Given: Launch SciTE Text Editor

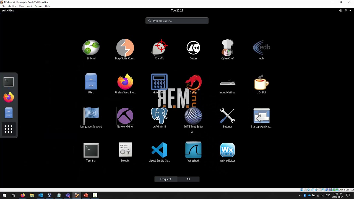Looking at the screenshot, I should (193, 118).
